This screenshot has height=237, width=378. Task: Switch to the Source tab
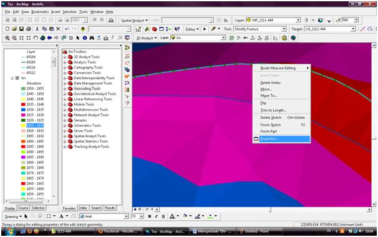[x=23, y=208]
